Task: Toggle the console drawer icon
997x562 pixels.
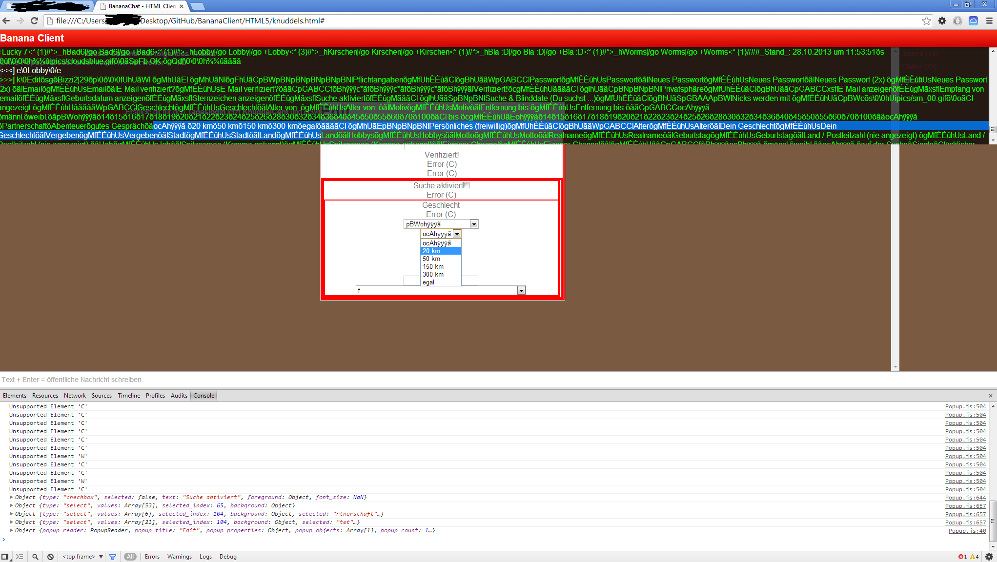Action: point(20,557)
